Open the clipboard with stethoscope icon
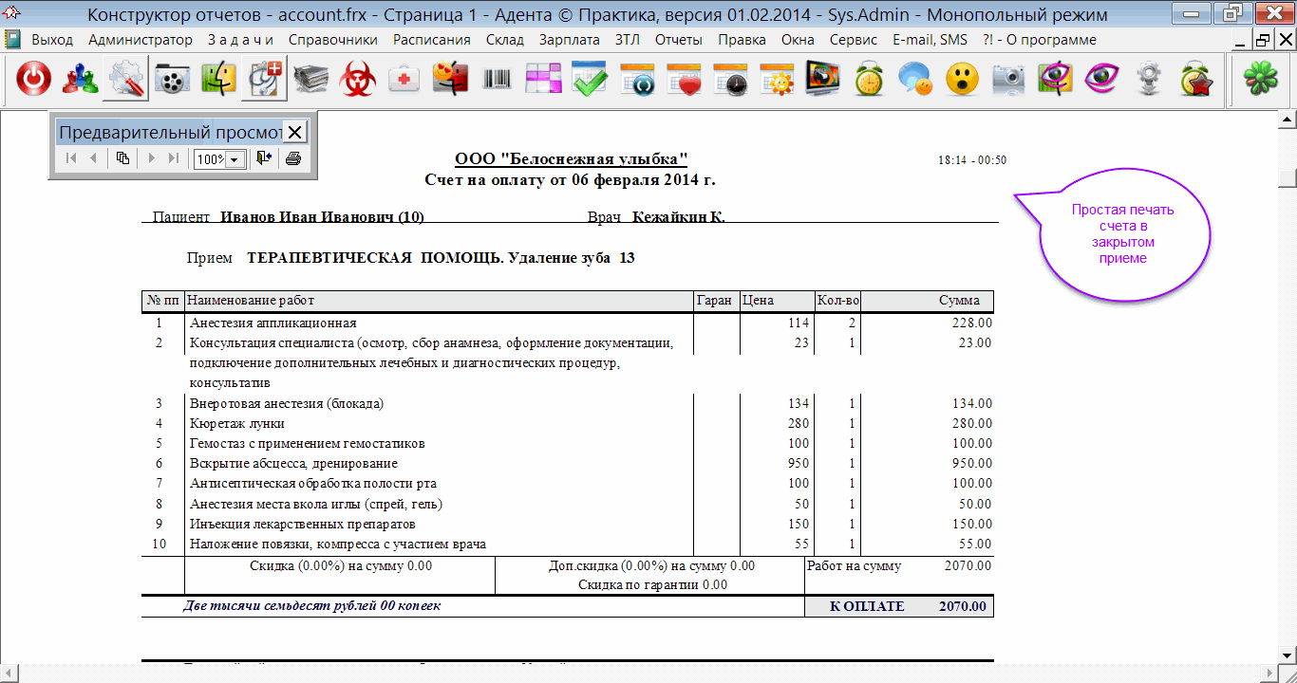Viewport: 1297px width, 683px height. [x=264, y=81]
